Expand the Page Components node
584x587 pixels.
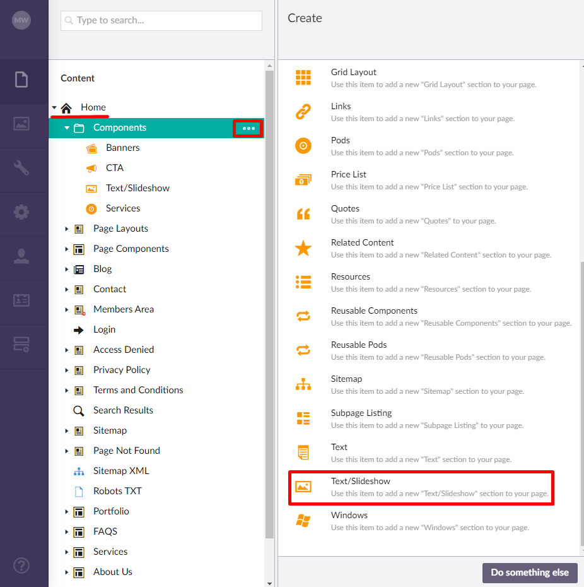[x=67, y=249]
